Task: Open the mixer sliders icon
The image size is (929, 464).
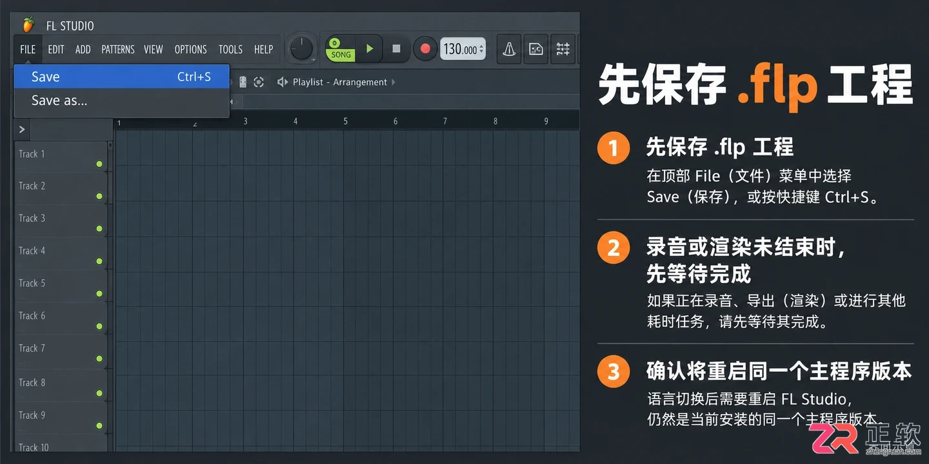Action: point(563,49)
